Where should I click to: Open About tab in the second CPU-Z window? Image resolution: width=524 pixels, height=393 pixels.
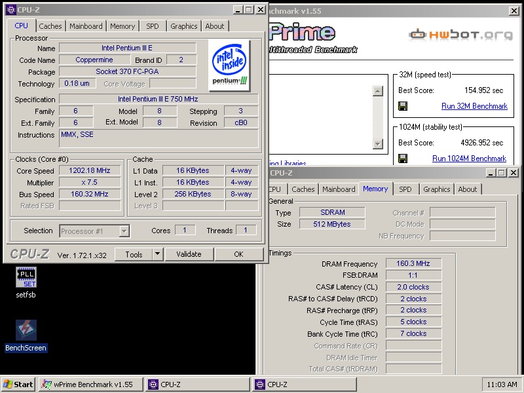point(467,189)
